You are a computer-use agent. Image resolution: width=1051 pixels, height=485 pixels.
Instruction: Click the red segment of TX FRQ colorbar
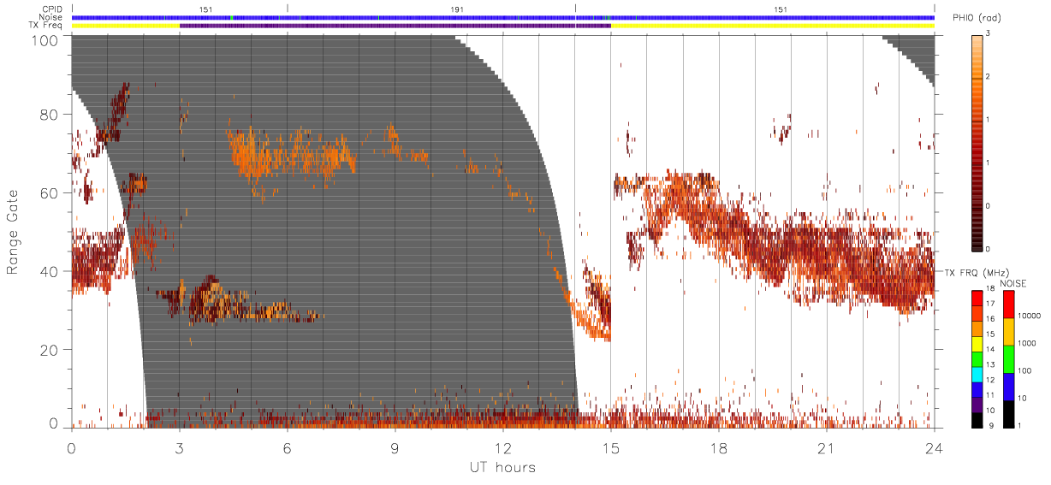tap(977, 299)
